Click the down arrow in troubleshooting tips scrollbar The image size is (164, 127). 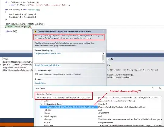[103, 62]
